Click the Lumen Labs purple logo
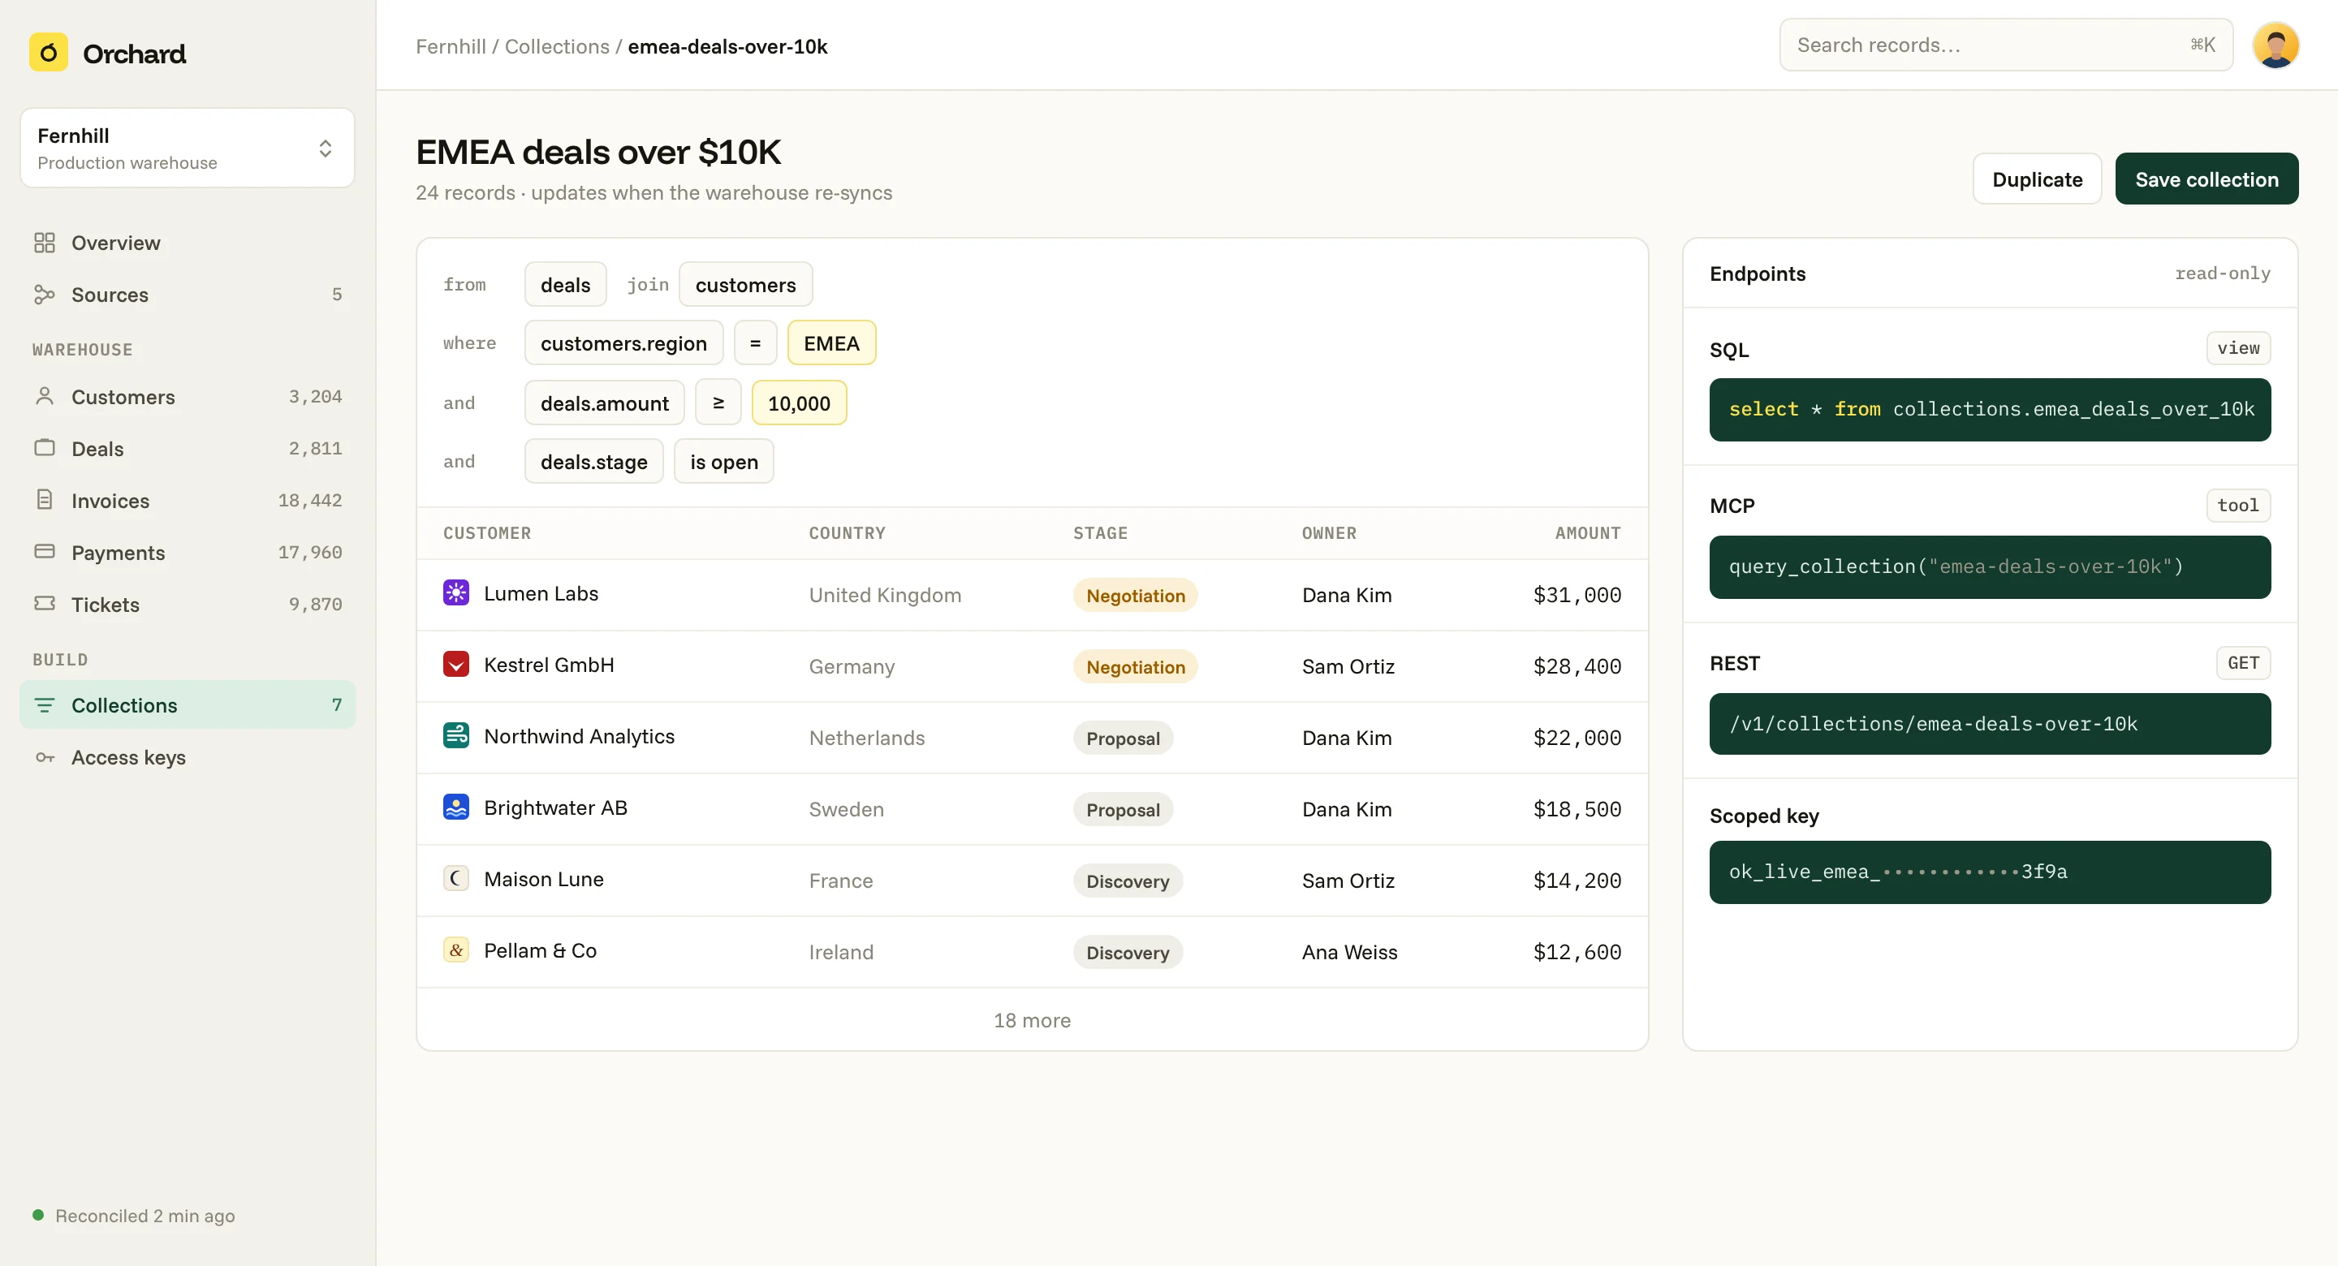This screenshot has height=1266, width=2338. click(455, 593)
